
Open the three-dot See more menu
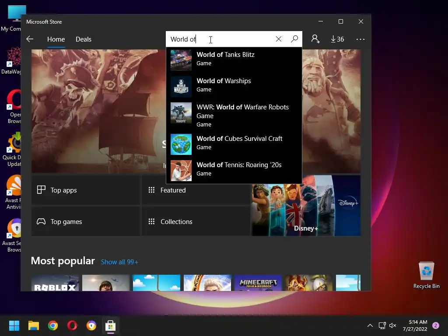(x=360, y=39)
